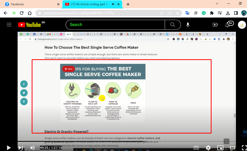Click the video progress bar
247x151 pixels.
(x=127, y=141)
